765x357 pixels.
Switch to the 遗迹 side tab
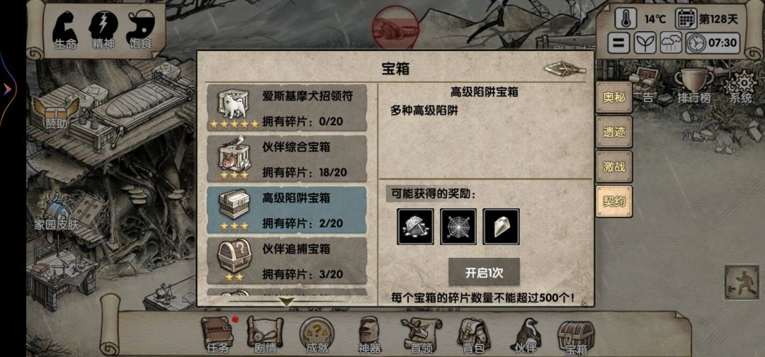(x=613, y=132)
